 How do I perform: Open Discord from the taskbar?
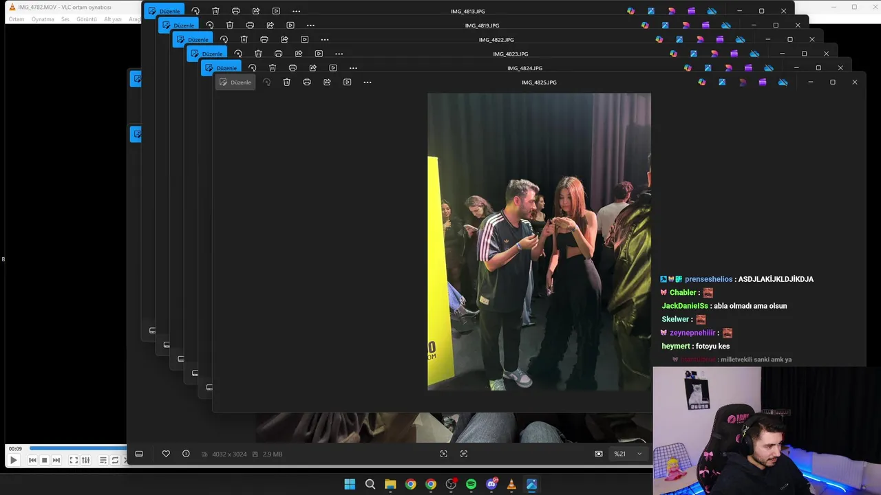tap(491, 484)
